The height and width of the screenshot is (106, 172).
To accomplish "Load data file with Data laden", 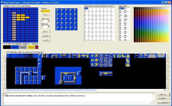I will tap(163, 94).
